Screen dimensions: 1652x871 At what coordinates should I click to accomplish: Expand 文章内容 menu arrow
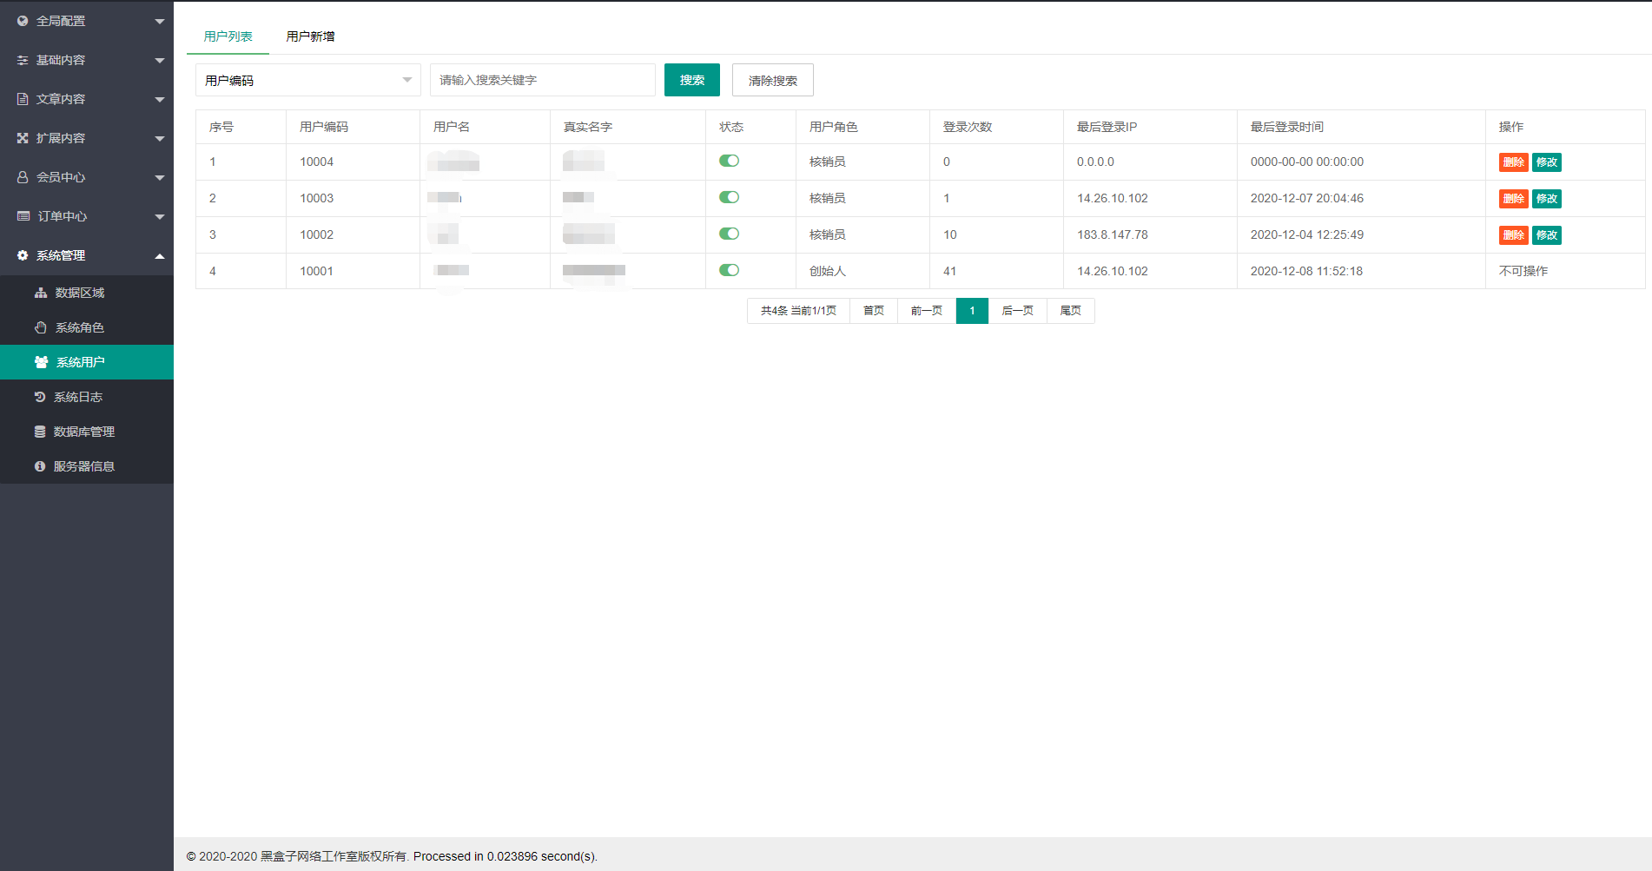(x=160, y=99)
